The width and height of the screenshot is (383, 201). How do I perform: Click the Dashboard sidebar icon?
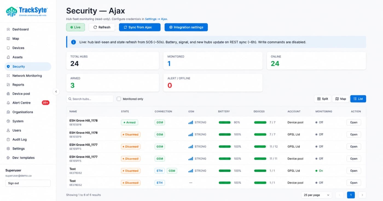tap(8, 29)
